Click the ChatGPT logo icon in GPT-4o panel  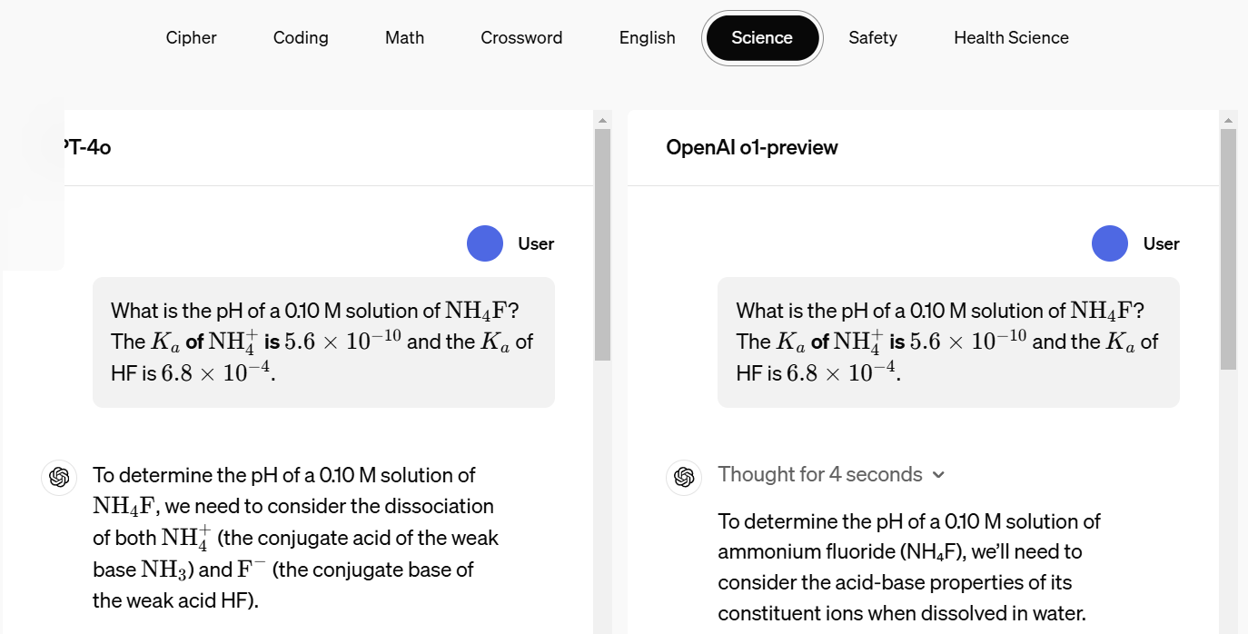[x=59, y=477]
